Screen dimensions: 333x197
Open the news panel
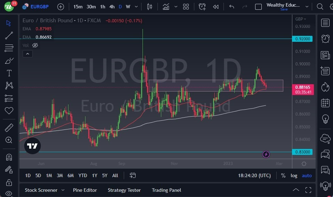325,55
